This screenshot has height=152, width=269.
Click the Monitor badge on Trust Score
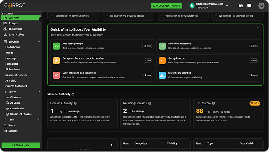[x=255, y=103]
